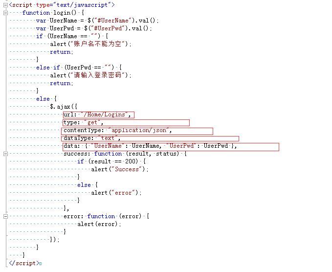Click the alert(error) statement in error handler
The height and width of the screenshot is (272, 332).
pos(99,224)
